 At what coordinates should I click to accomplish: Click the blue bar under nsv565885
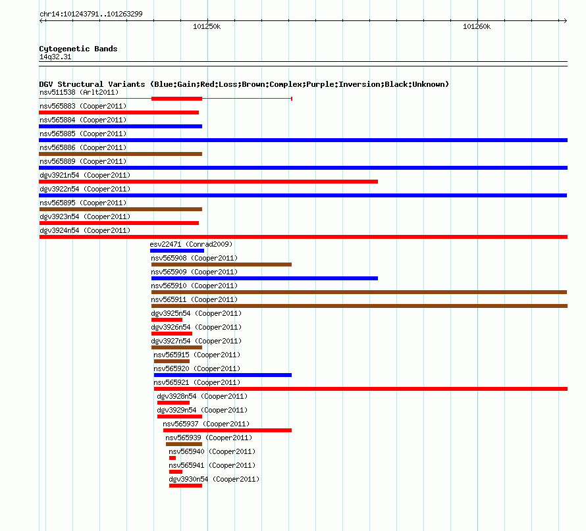click(x=303, y=140)
